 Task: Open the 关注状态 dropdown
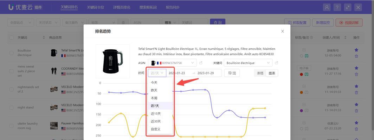pyautogui.click(x=48, y=23)
